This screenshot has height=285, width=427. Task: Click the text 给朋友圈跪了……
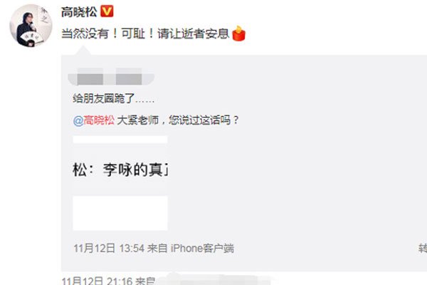click(114, 99)
